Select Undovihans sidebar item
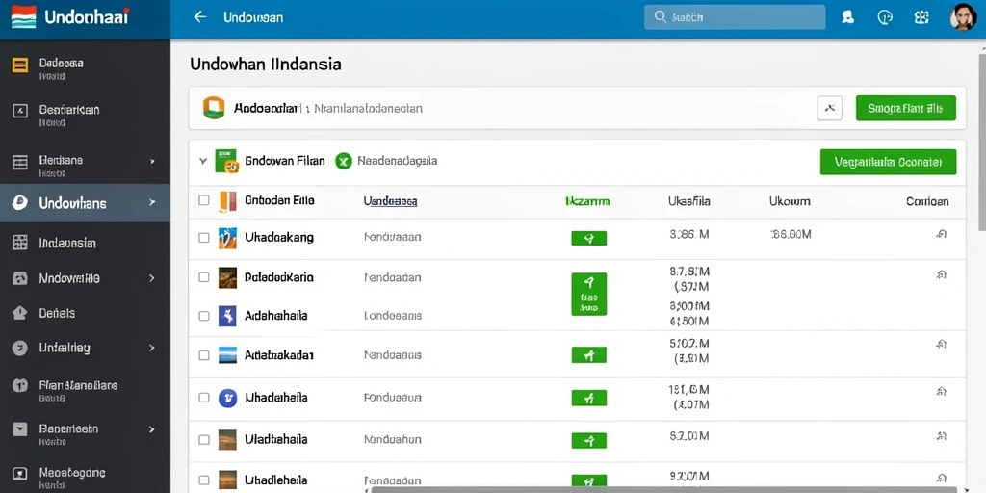 [x=85, y=203]
